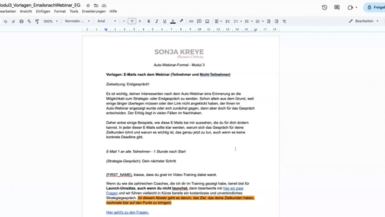Check the cloud save status icon

click(104, 5)
